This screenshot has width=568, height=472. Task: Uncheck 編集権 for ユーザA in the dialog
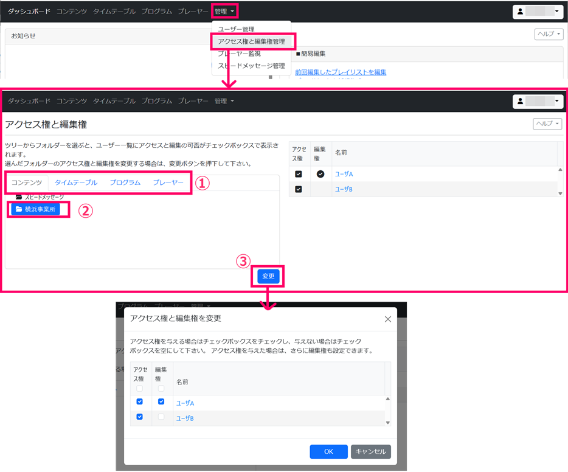click(x=162, y=401)
